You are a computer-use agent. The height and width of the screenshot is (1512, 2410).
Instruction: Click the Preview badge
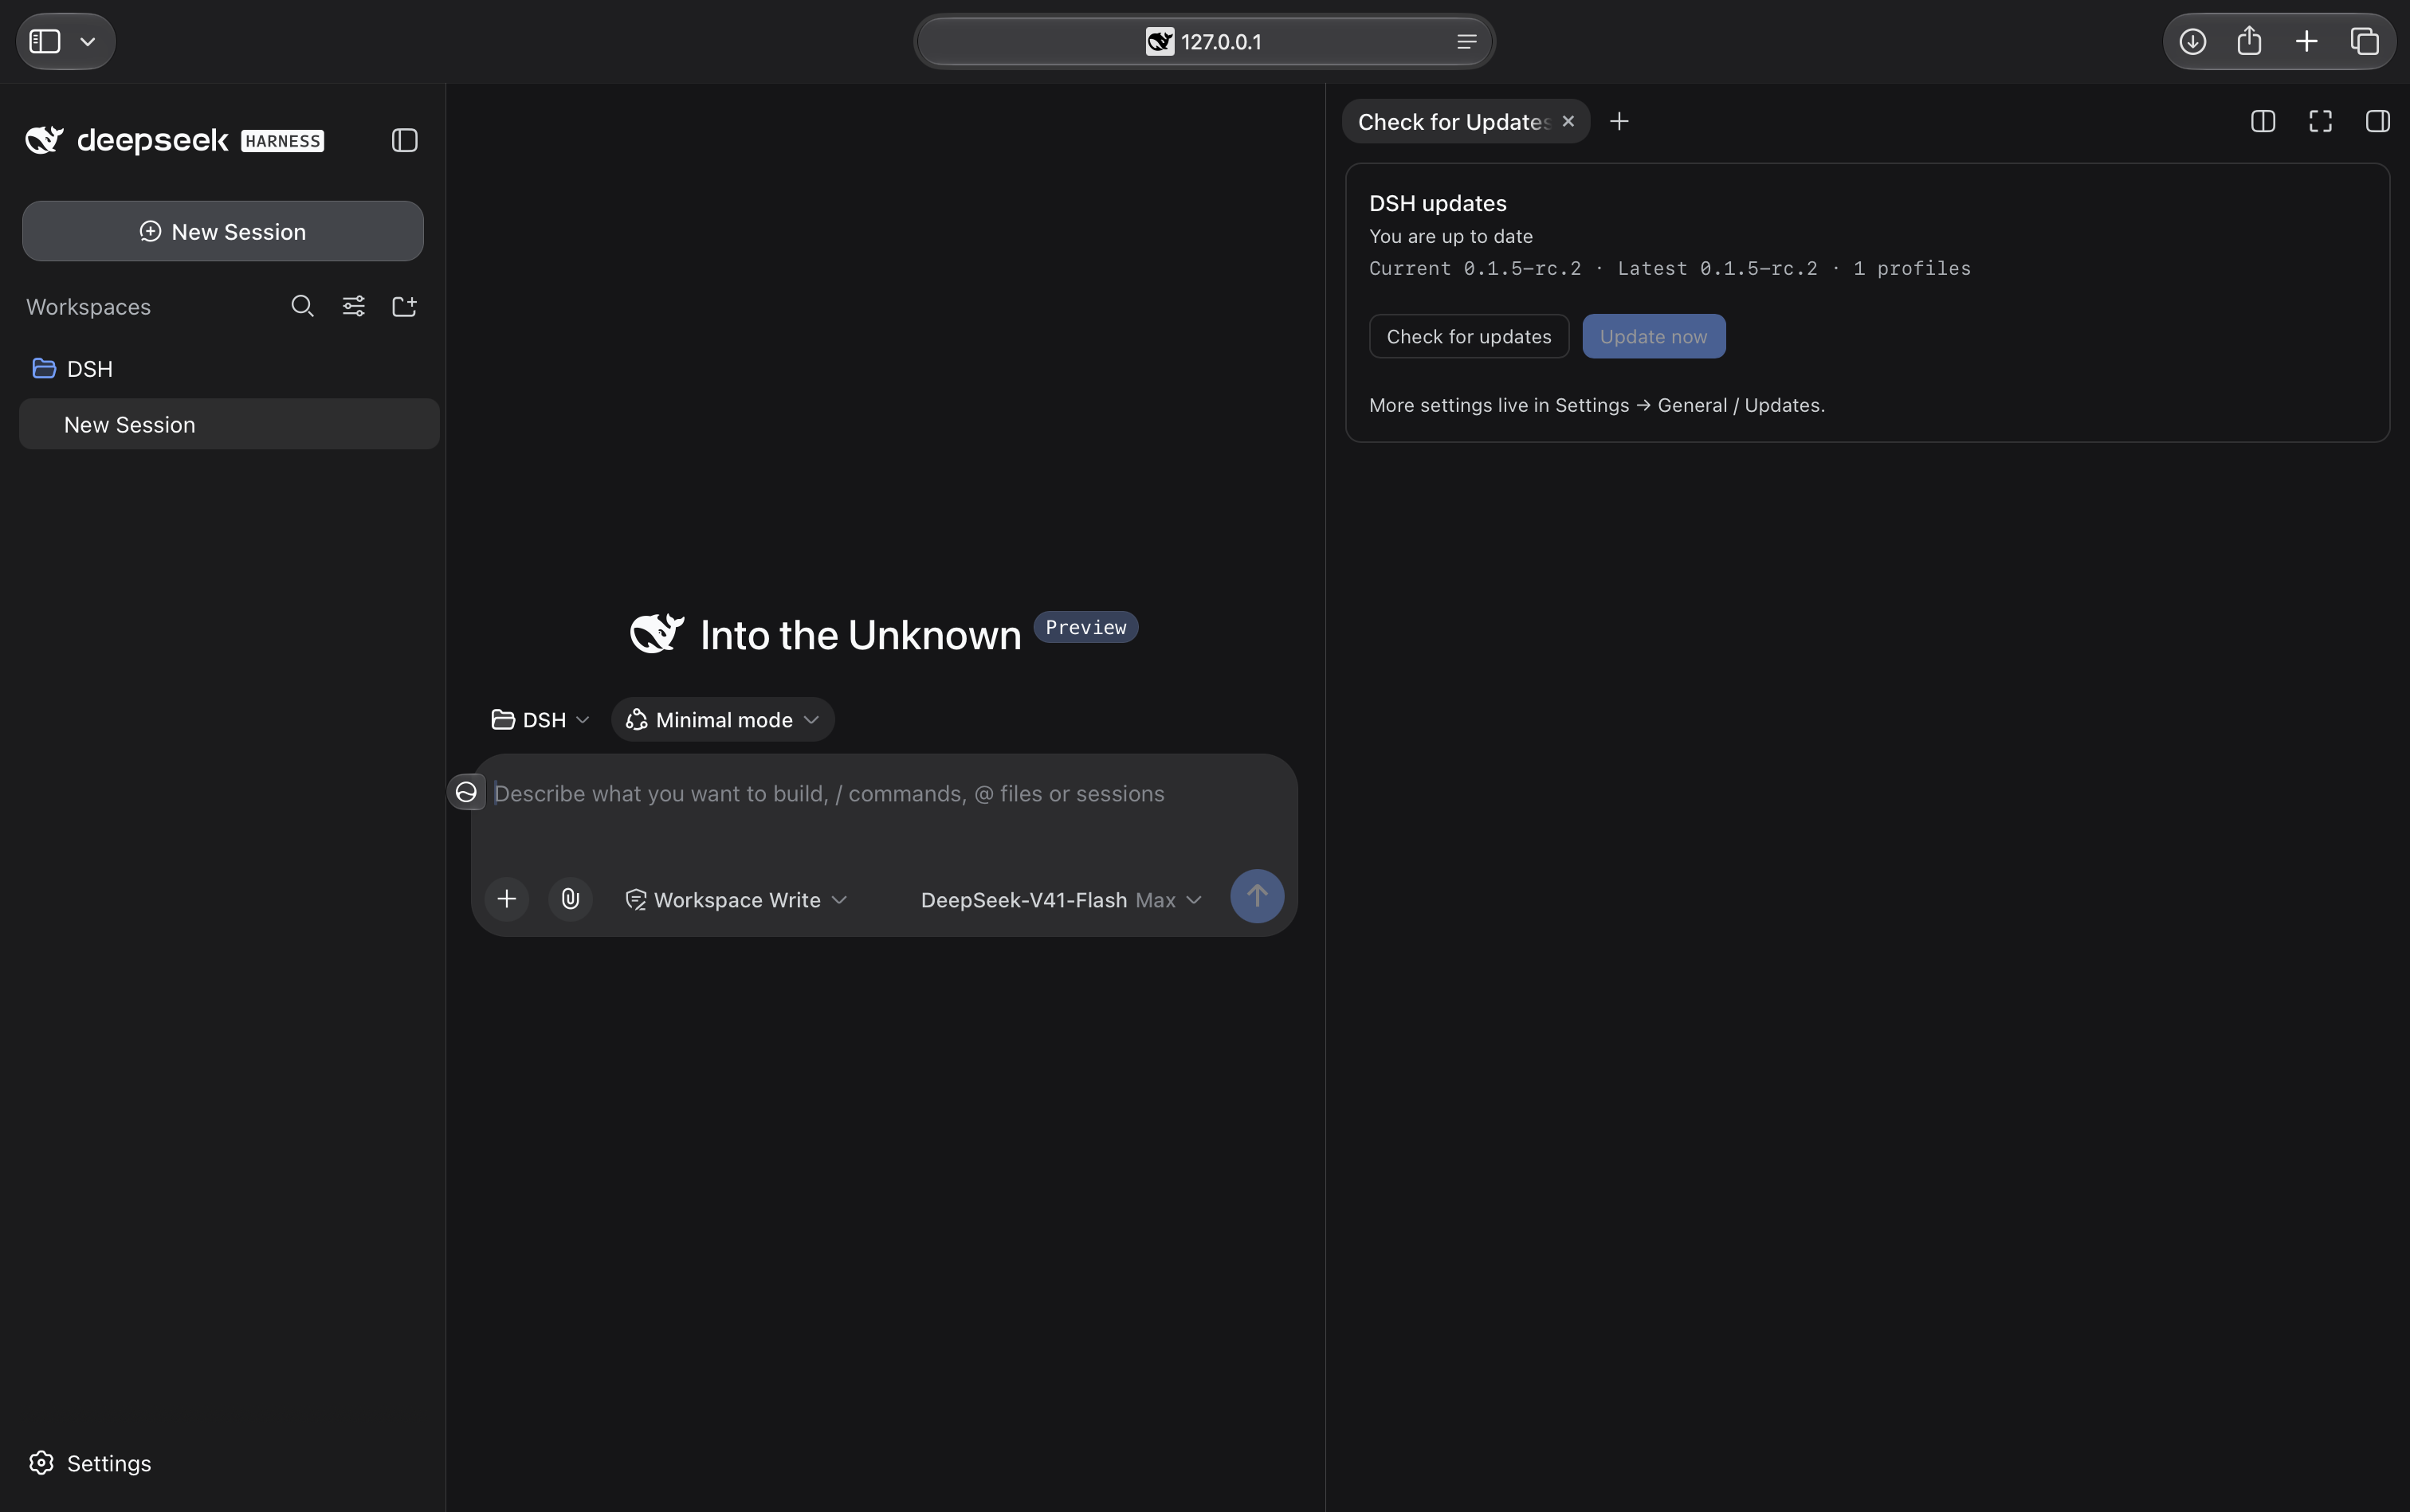[x=1085, y=627]
